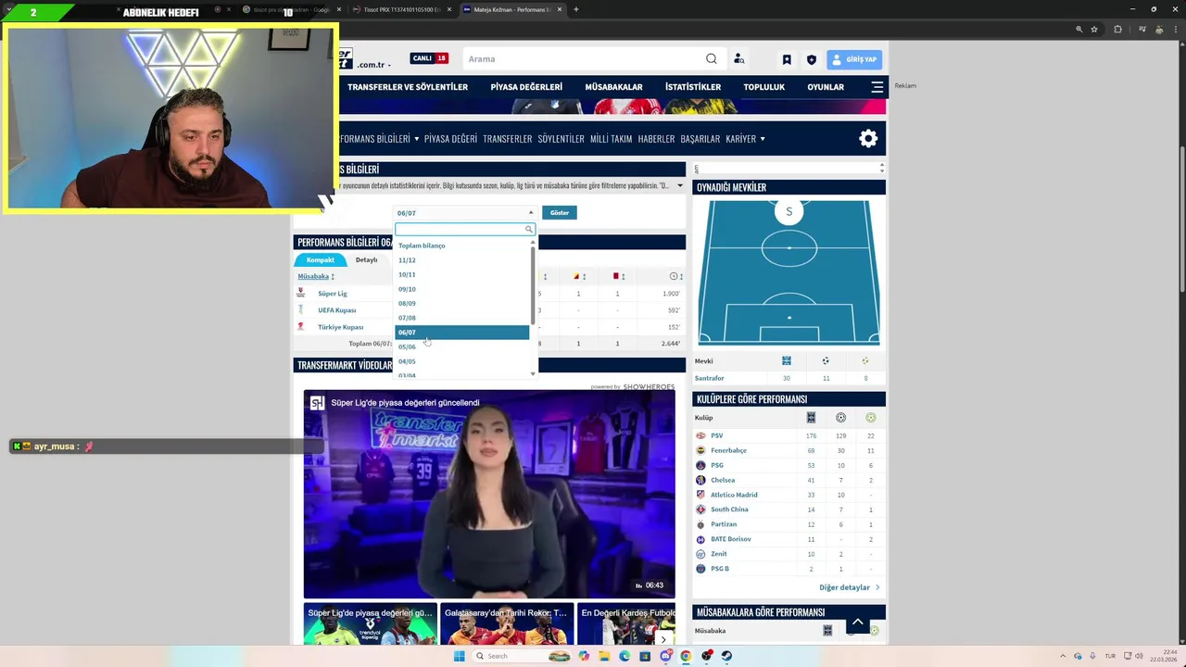Open File Explorer from the taskbar
Viewport: 1186px width, 667px height.
(x=604, y=656)
